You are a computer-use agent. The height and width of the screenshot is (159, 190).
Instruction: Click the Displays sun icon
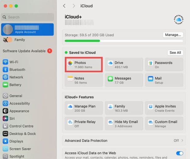[x=5, y=141]
